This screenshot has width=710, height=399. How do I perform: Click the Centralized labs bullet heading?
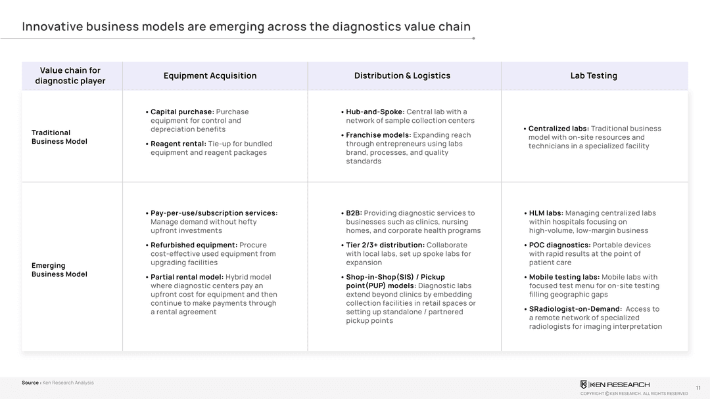click(558, 129)
